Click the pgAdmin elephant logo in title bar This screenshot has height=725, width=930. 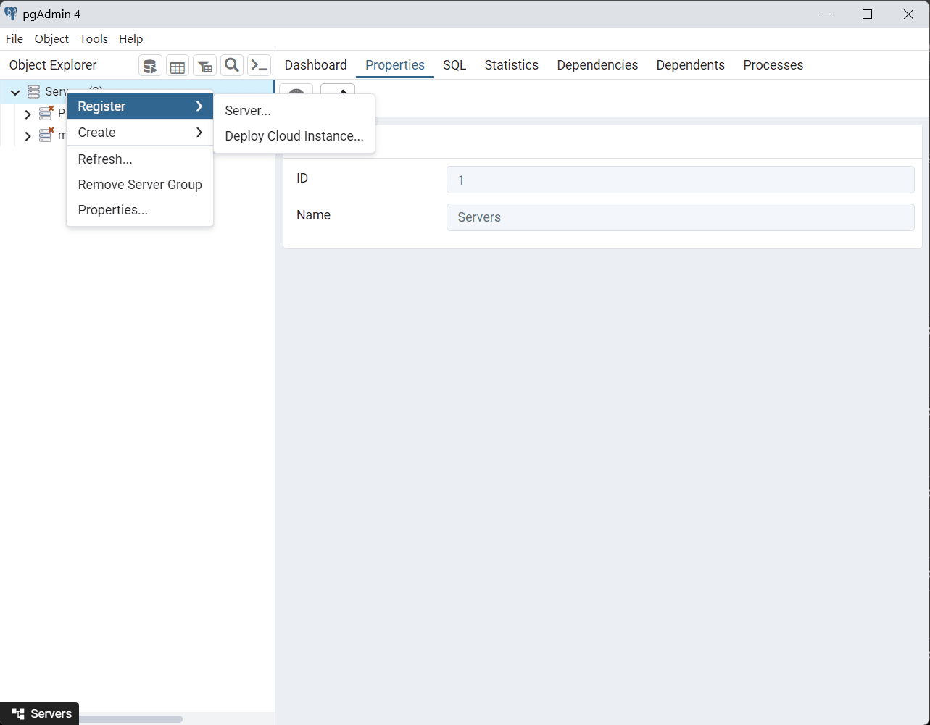pyautogui.click(x=11, y=14)
